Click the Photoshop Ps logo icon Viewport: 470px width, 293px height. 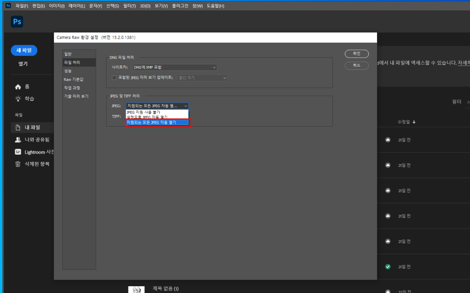(17, 21)
